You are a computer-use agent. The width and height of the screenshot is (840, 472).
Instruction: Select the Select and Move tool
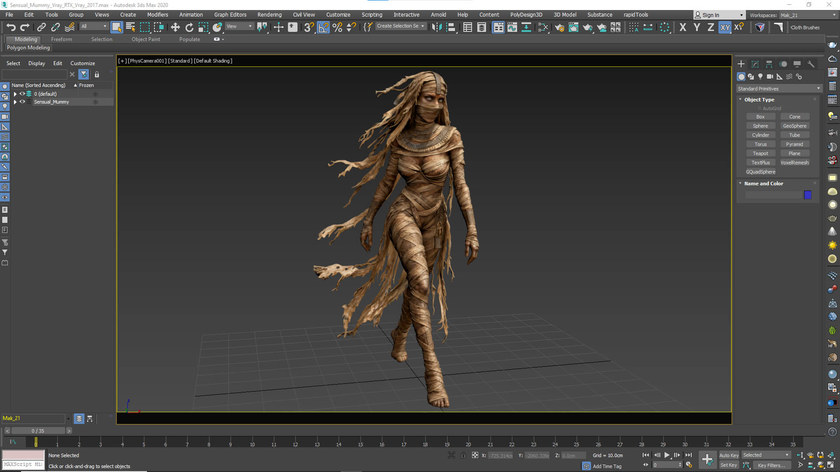[175, 27]
